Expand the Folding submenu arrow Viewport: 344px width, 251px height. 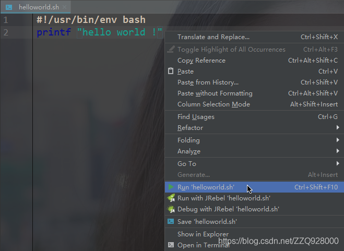point(338,140)
